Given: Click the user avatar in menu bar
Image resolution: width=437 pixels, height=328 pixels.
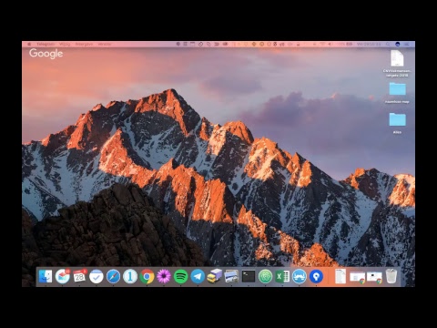Looking at the screenshot, I should (x=398, y=44).
